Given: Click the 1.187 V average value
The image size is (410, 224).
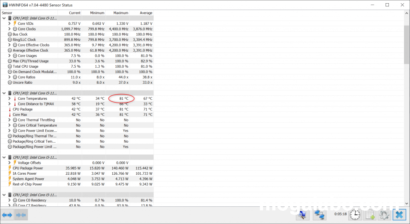Looking at the screenshot, I should 147,24.
